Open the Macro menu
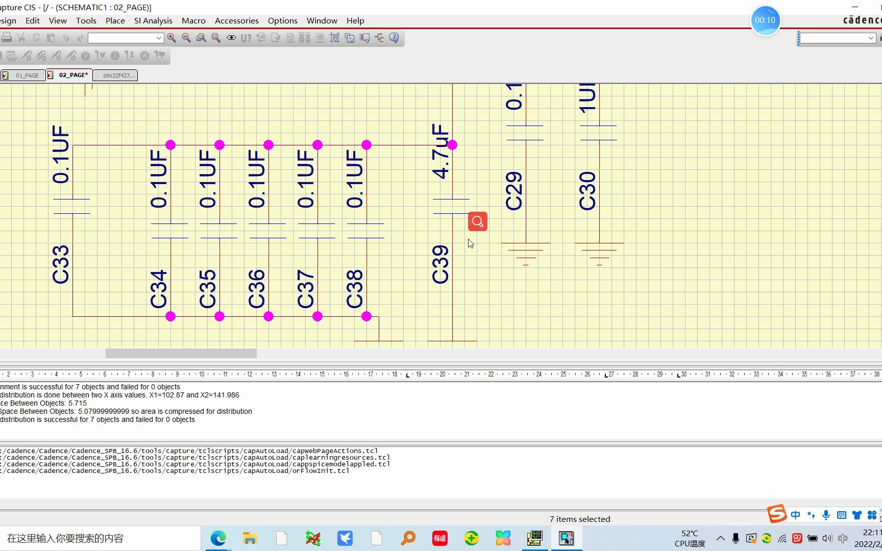 tap(193, 21)
